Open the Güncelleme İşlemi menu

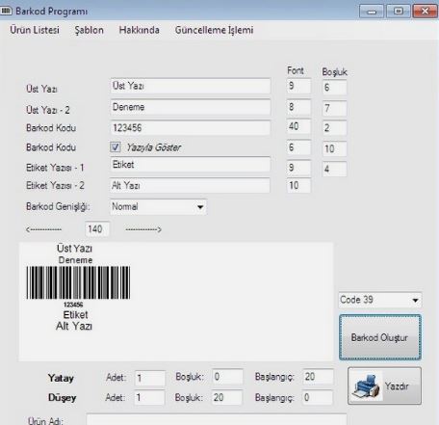click(x=214, y=30)
